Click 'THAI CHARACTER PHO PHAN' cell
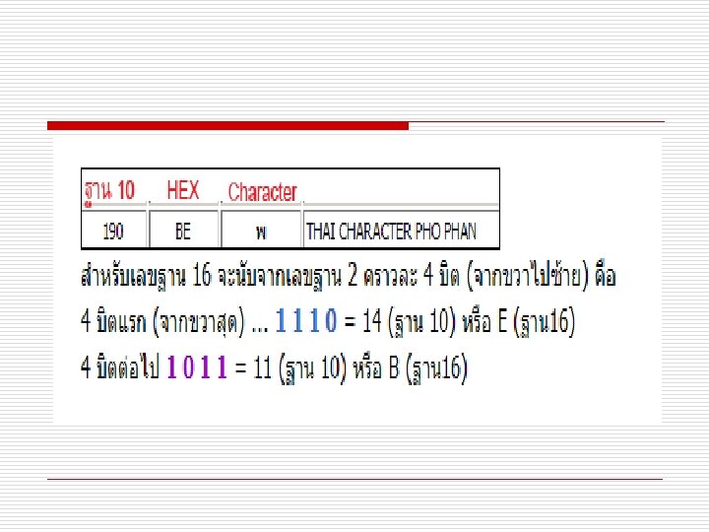 coord(401,232)
